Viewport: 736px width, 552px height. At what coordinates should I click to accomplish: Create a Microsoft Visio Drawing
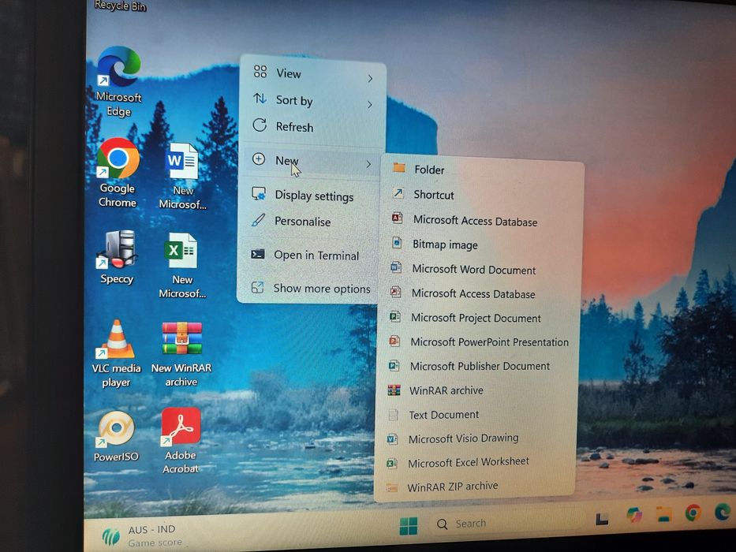[x=477, y=438]
